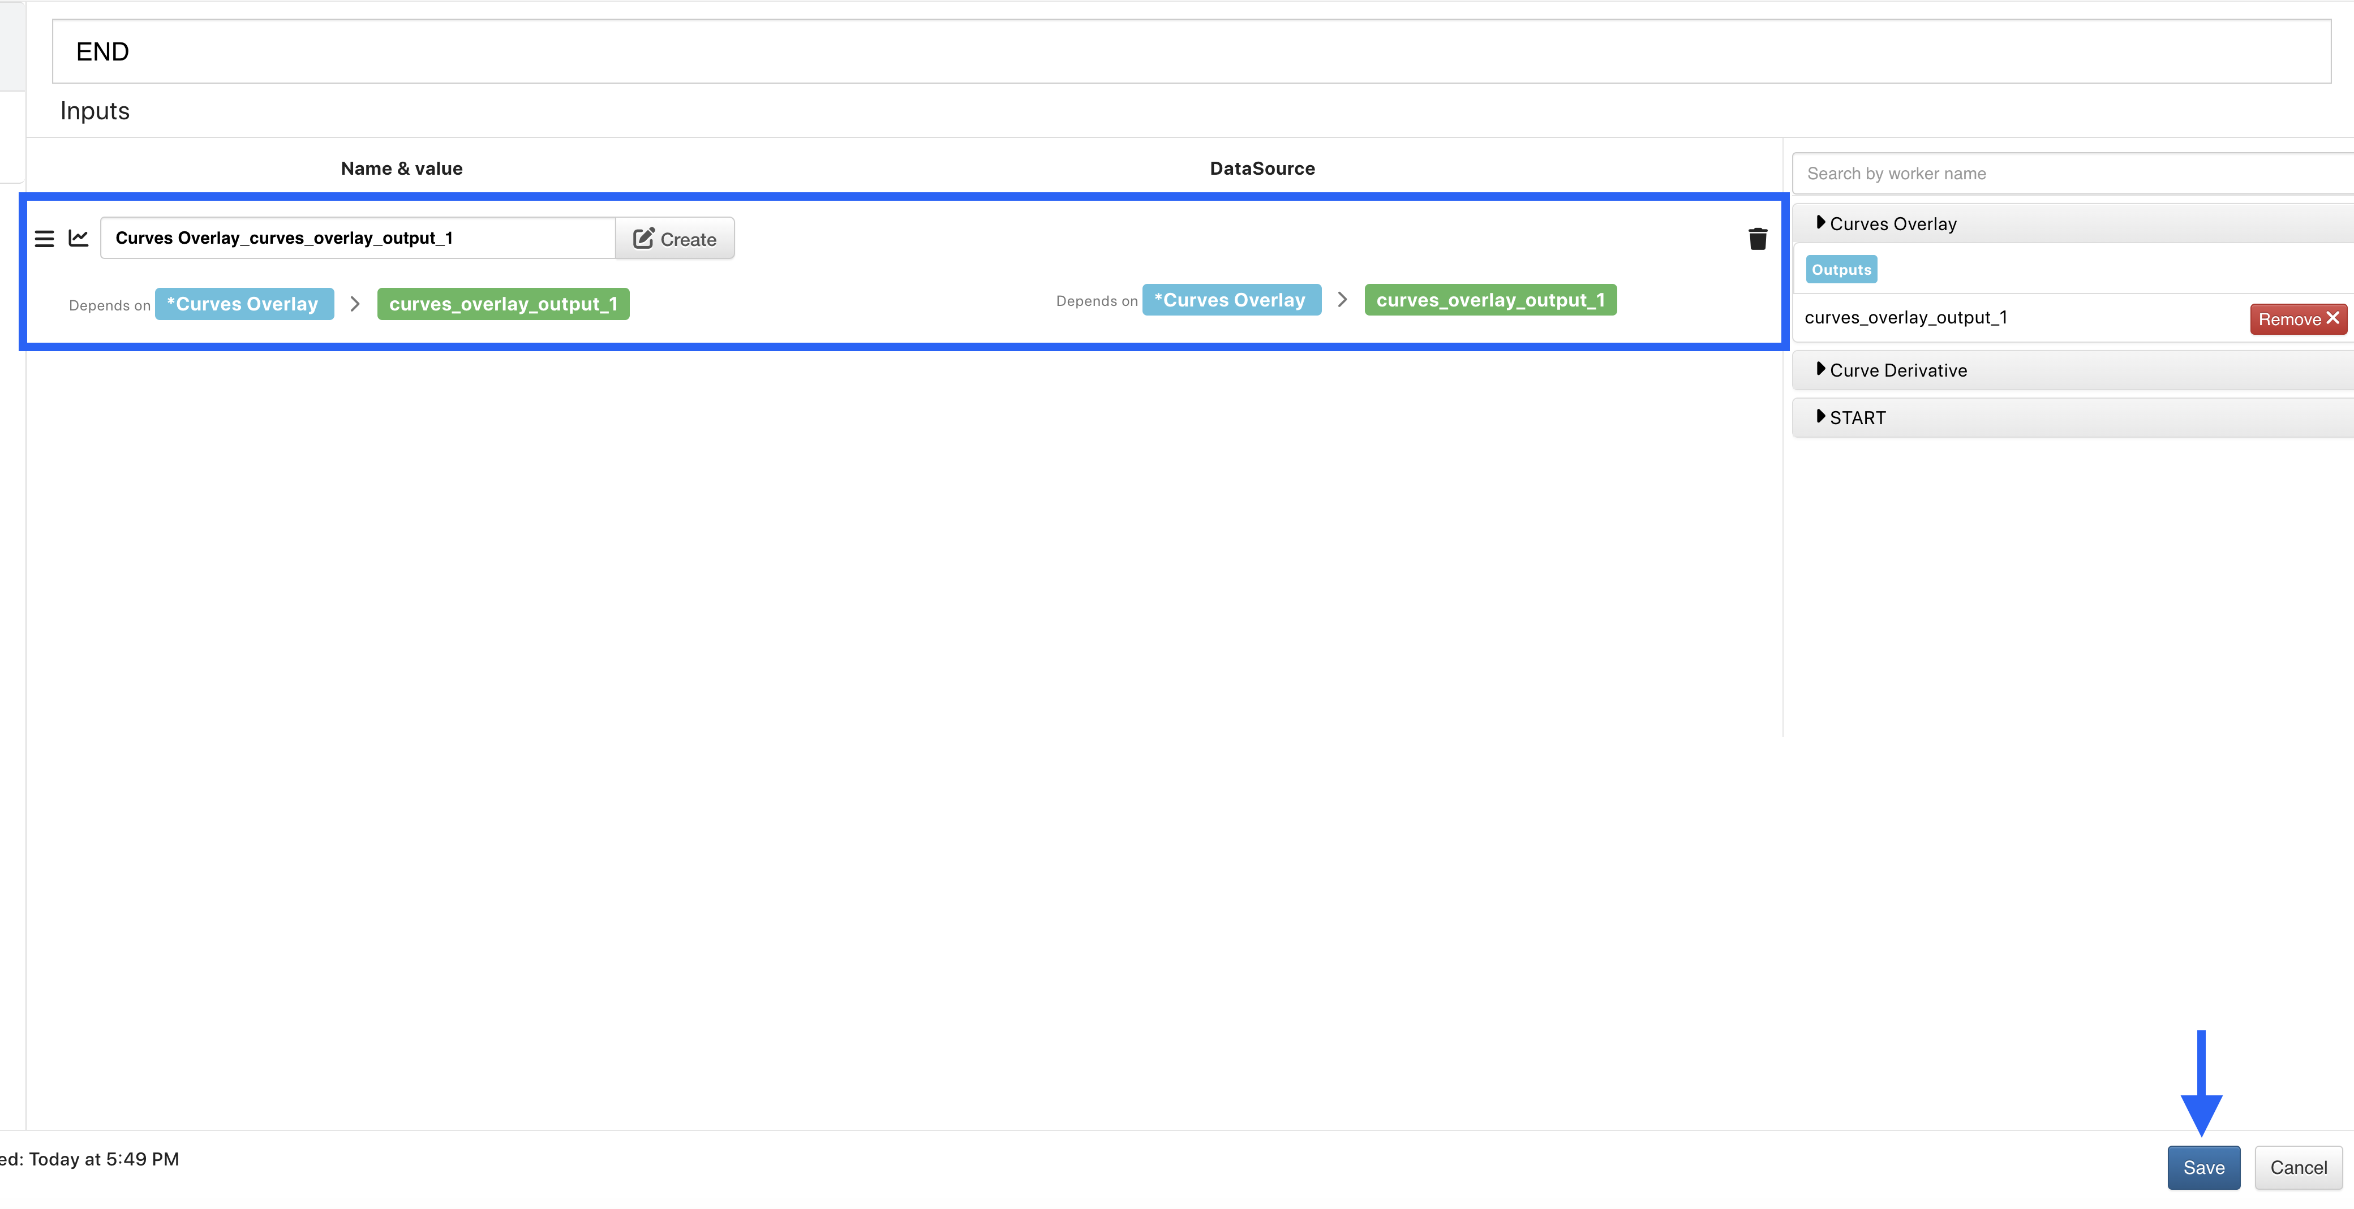Focus the Search by worker name box
This screenshot has height=1209, width=2354.
[x=2073, y=174]
